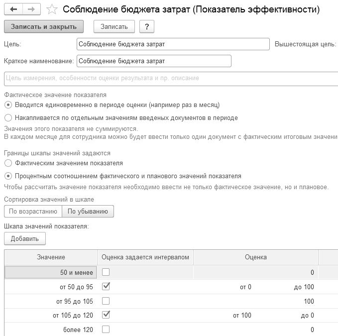Select the от 50 до 95 cell
The height and width of the screenshot is (336, 338).
(51, 287)
